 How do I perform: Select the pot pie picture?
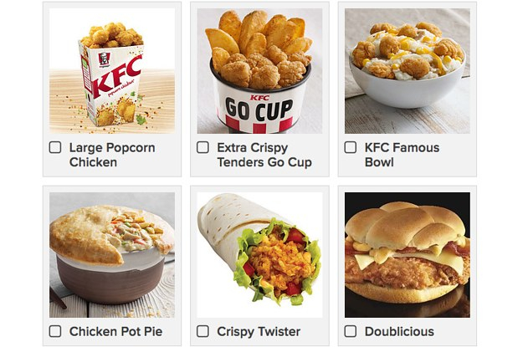coord(112,255)
